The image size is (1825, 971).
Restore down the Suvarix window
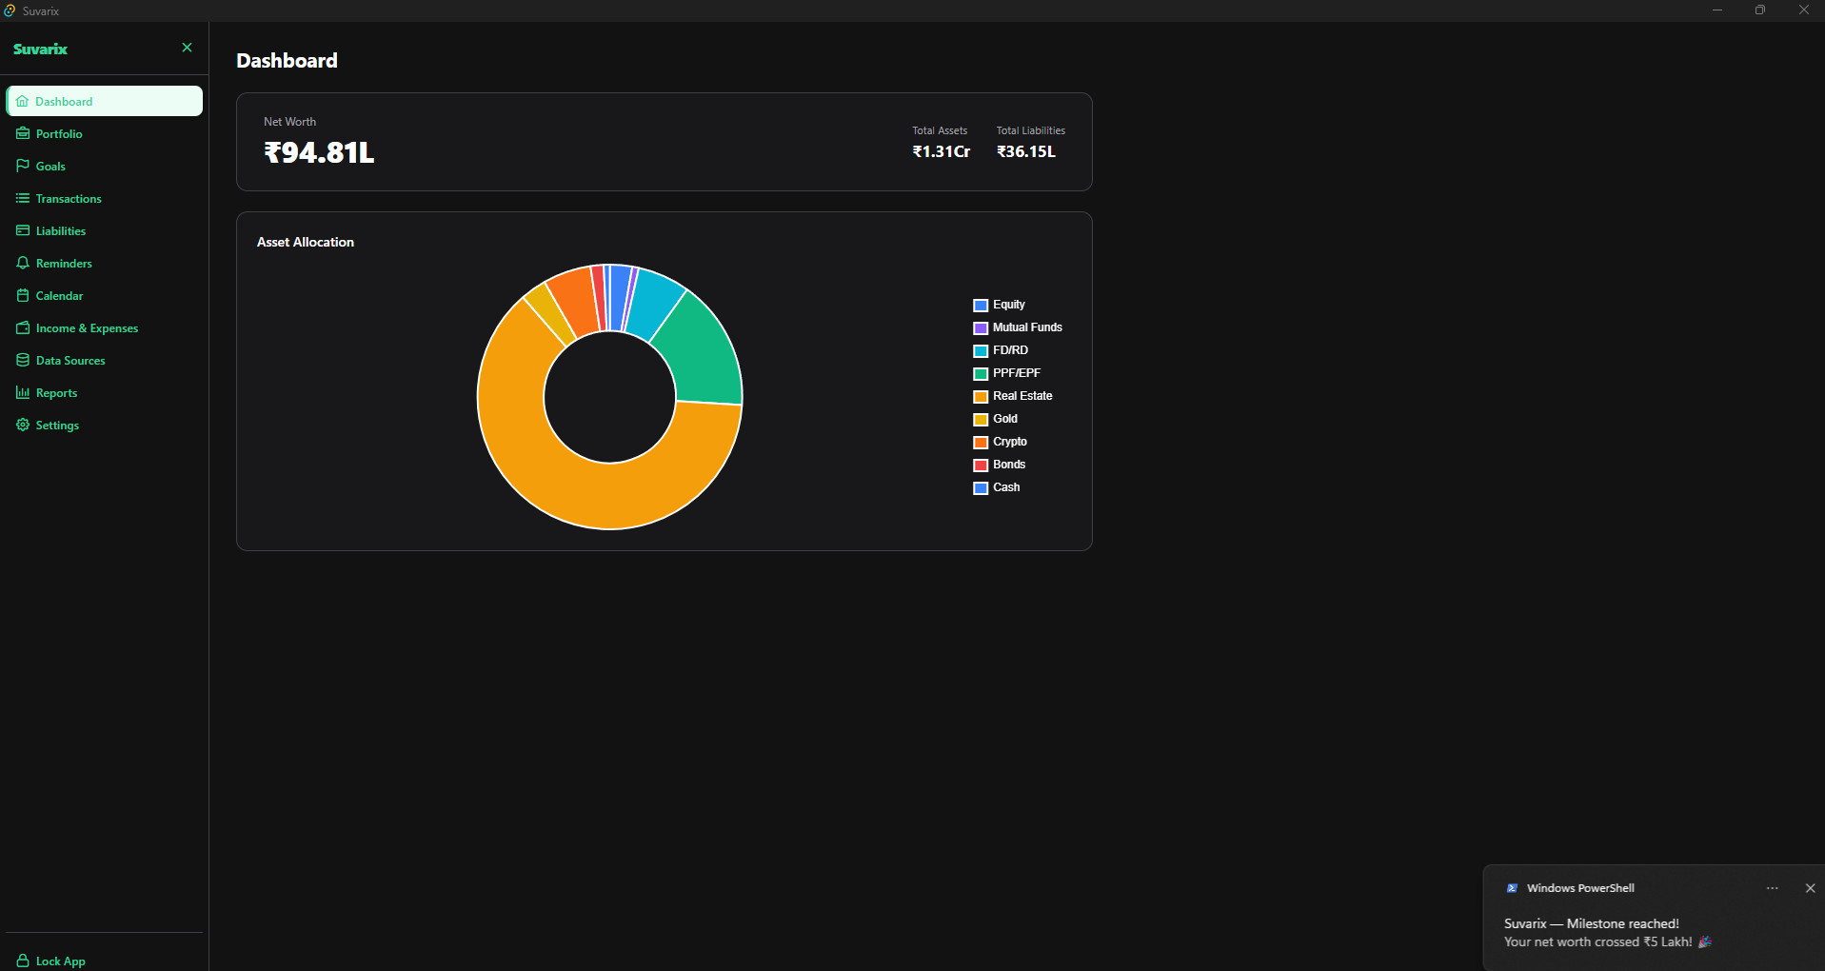click(x=1760, y=10)
